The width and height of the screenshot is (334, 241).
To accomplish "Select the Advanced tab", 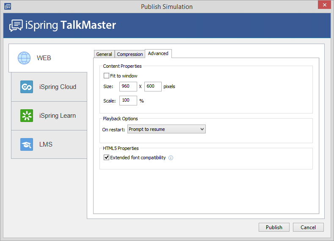I will coord(158,53).
